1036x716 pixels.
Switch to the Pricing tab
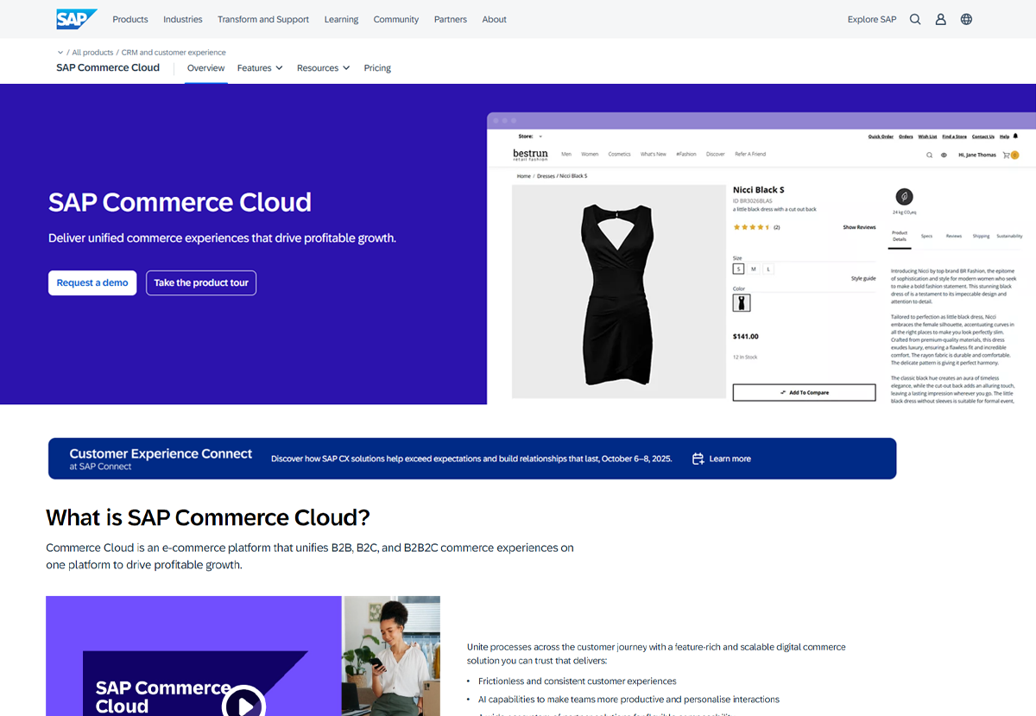[x=377, y=68]
